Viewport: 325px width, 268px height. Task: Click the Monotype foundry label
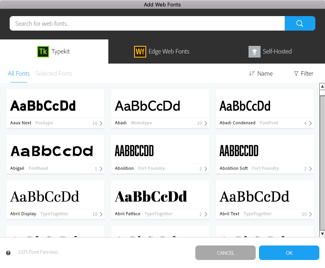(x=141, y=123)
